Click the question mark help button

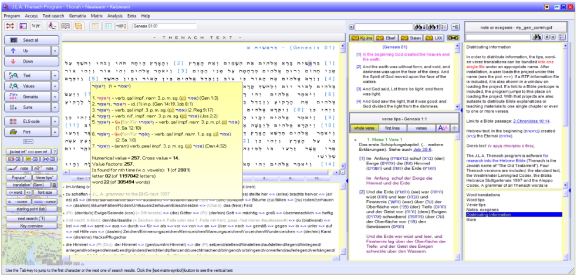(55, 152)
